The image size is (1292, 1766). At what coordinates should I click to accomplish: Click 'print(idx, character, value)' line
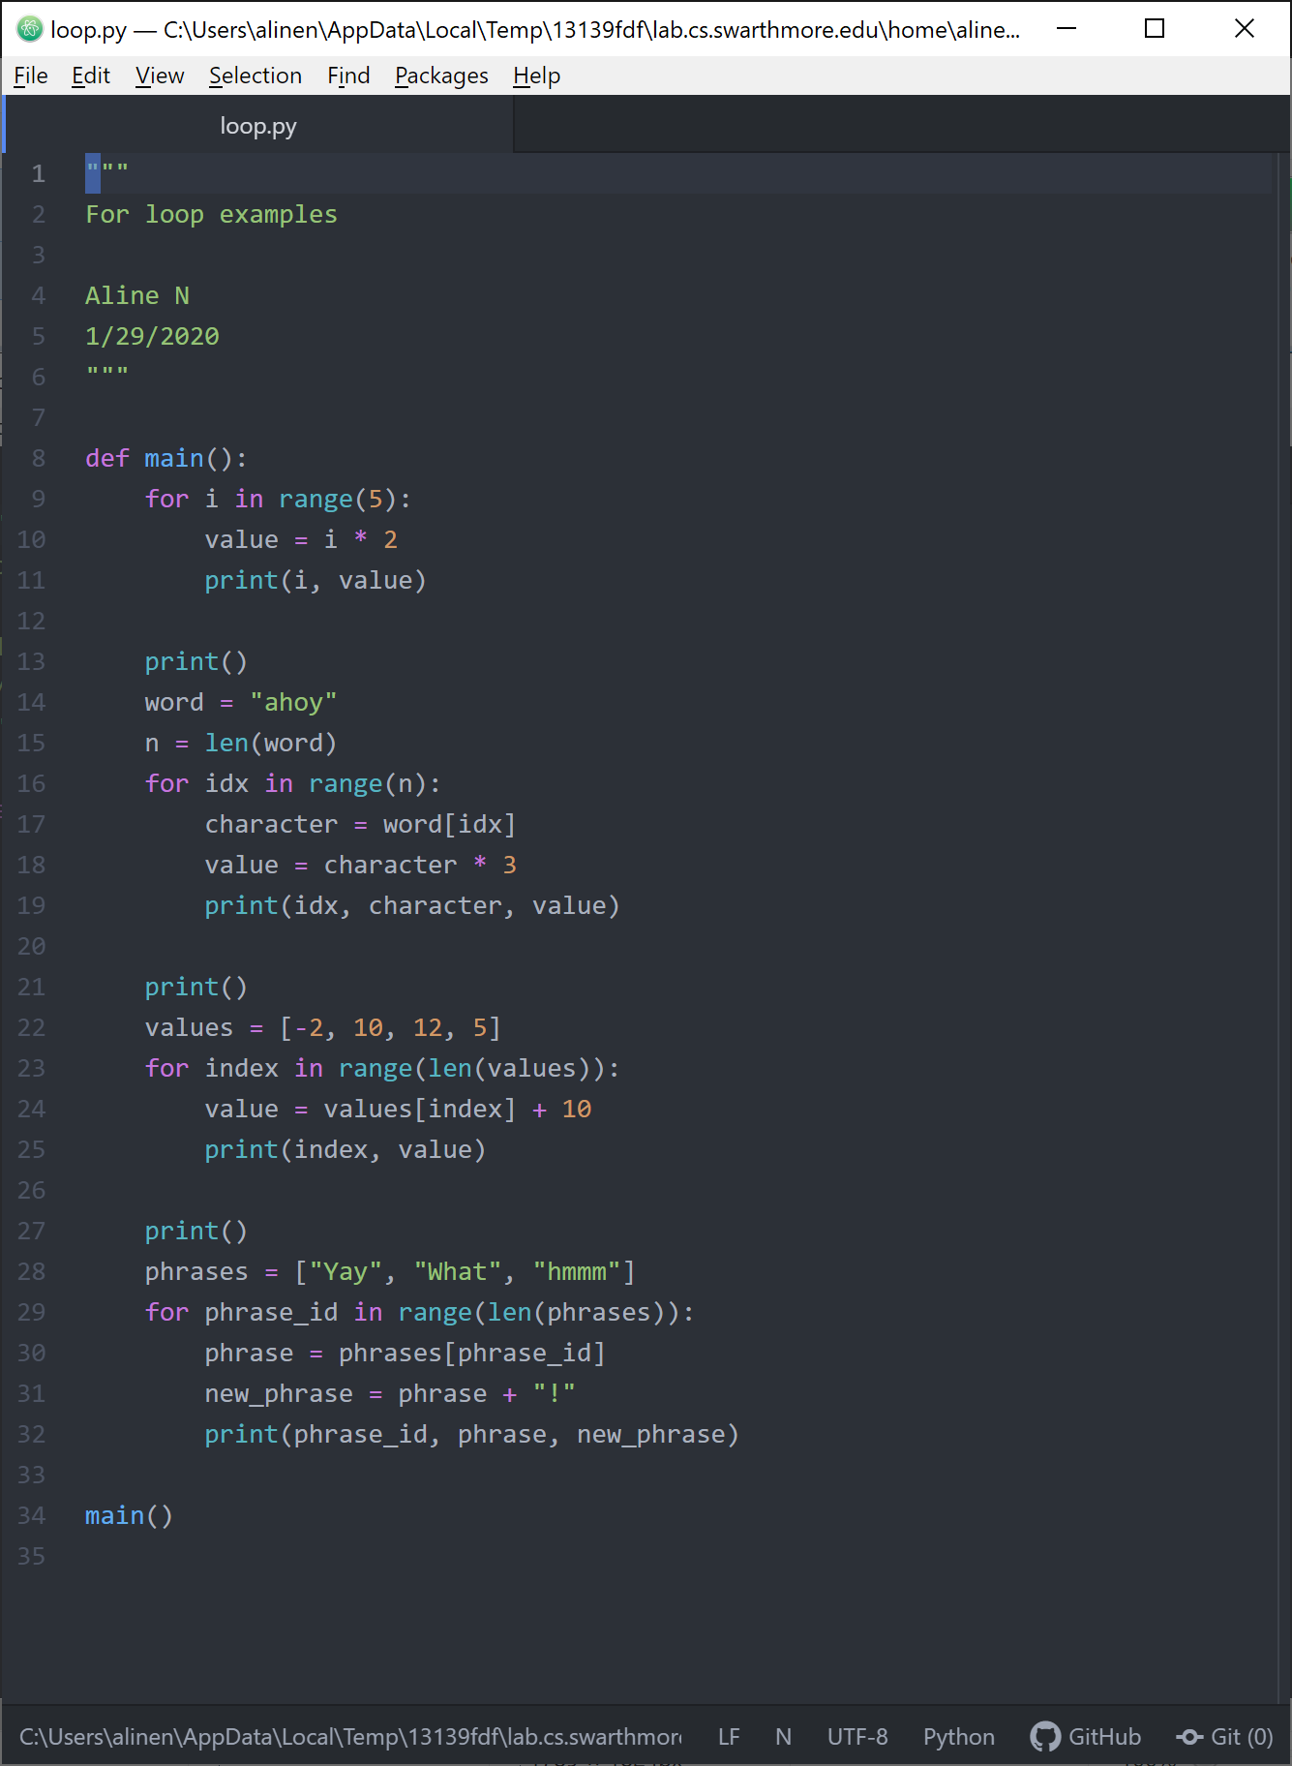[x=412, y=905]
